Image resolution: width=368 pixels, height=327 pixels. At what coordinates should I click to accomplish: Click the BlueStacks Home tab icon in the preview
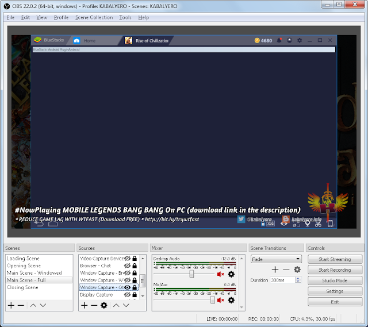(76, 40)
